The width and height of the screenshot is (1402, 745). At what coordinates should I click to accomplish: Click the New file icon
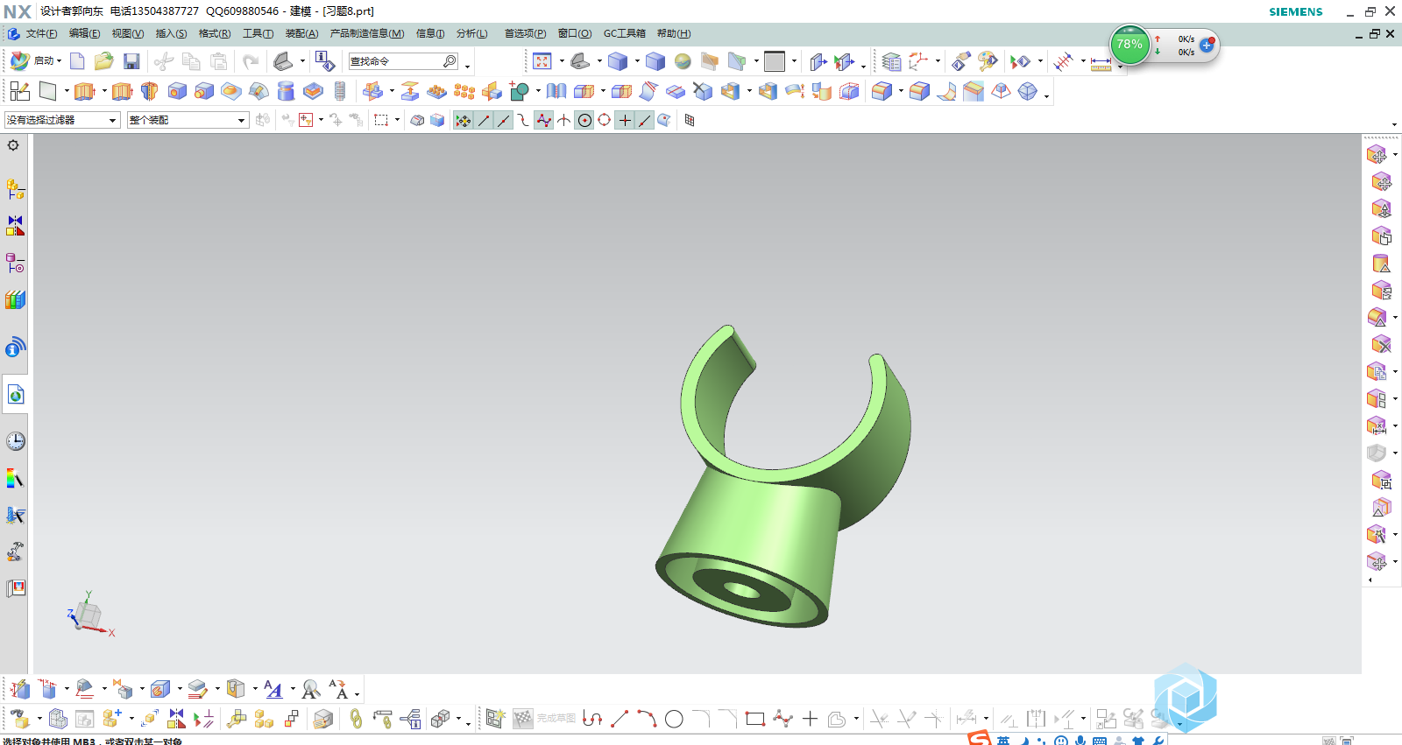tap(77, 61)
